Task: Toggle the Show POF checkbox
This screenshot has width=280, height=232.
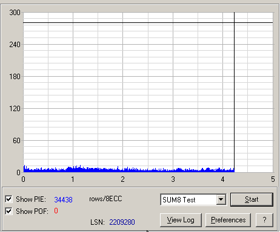Action: click(x=8, y=211)
